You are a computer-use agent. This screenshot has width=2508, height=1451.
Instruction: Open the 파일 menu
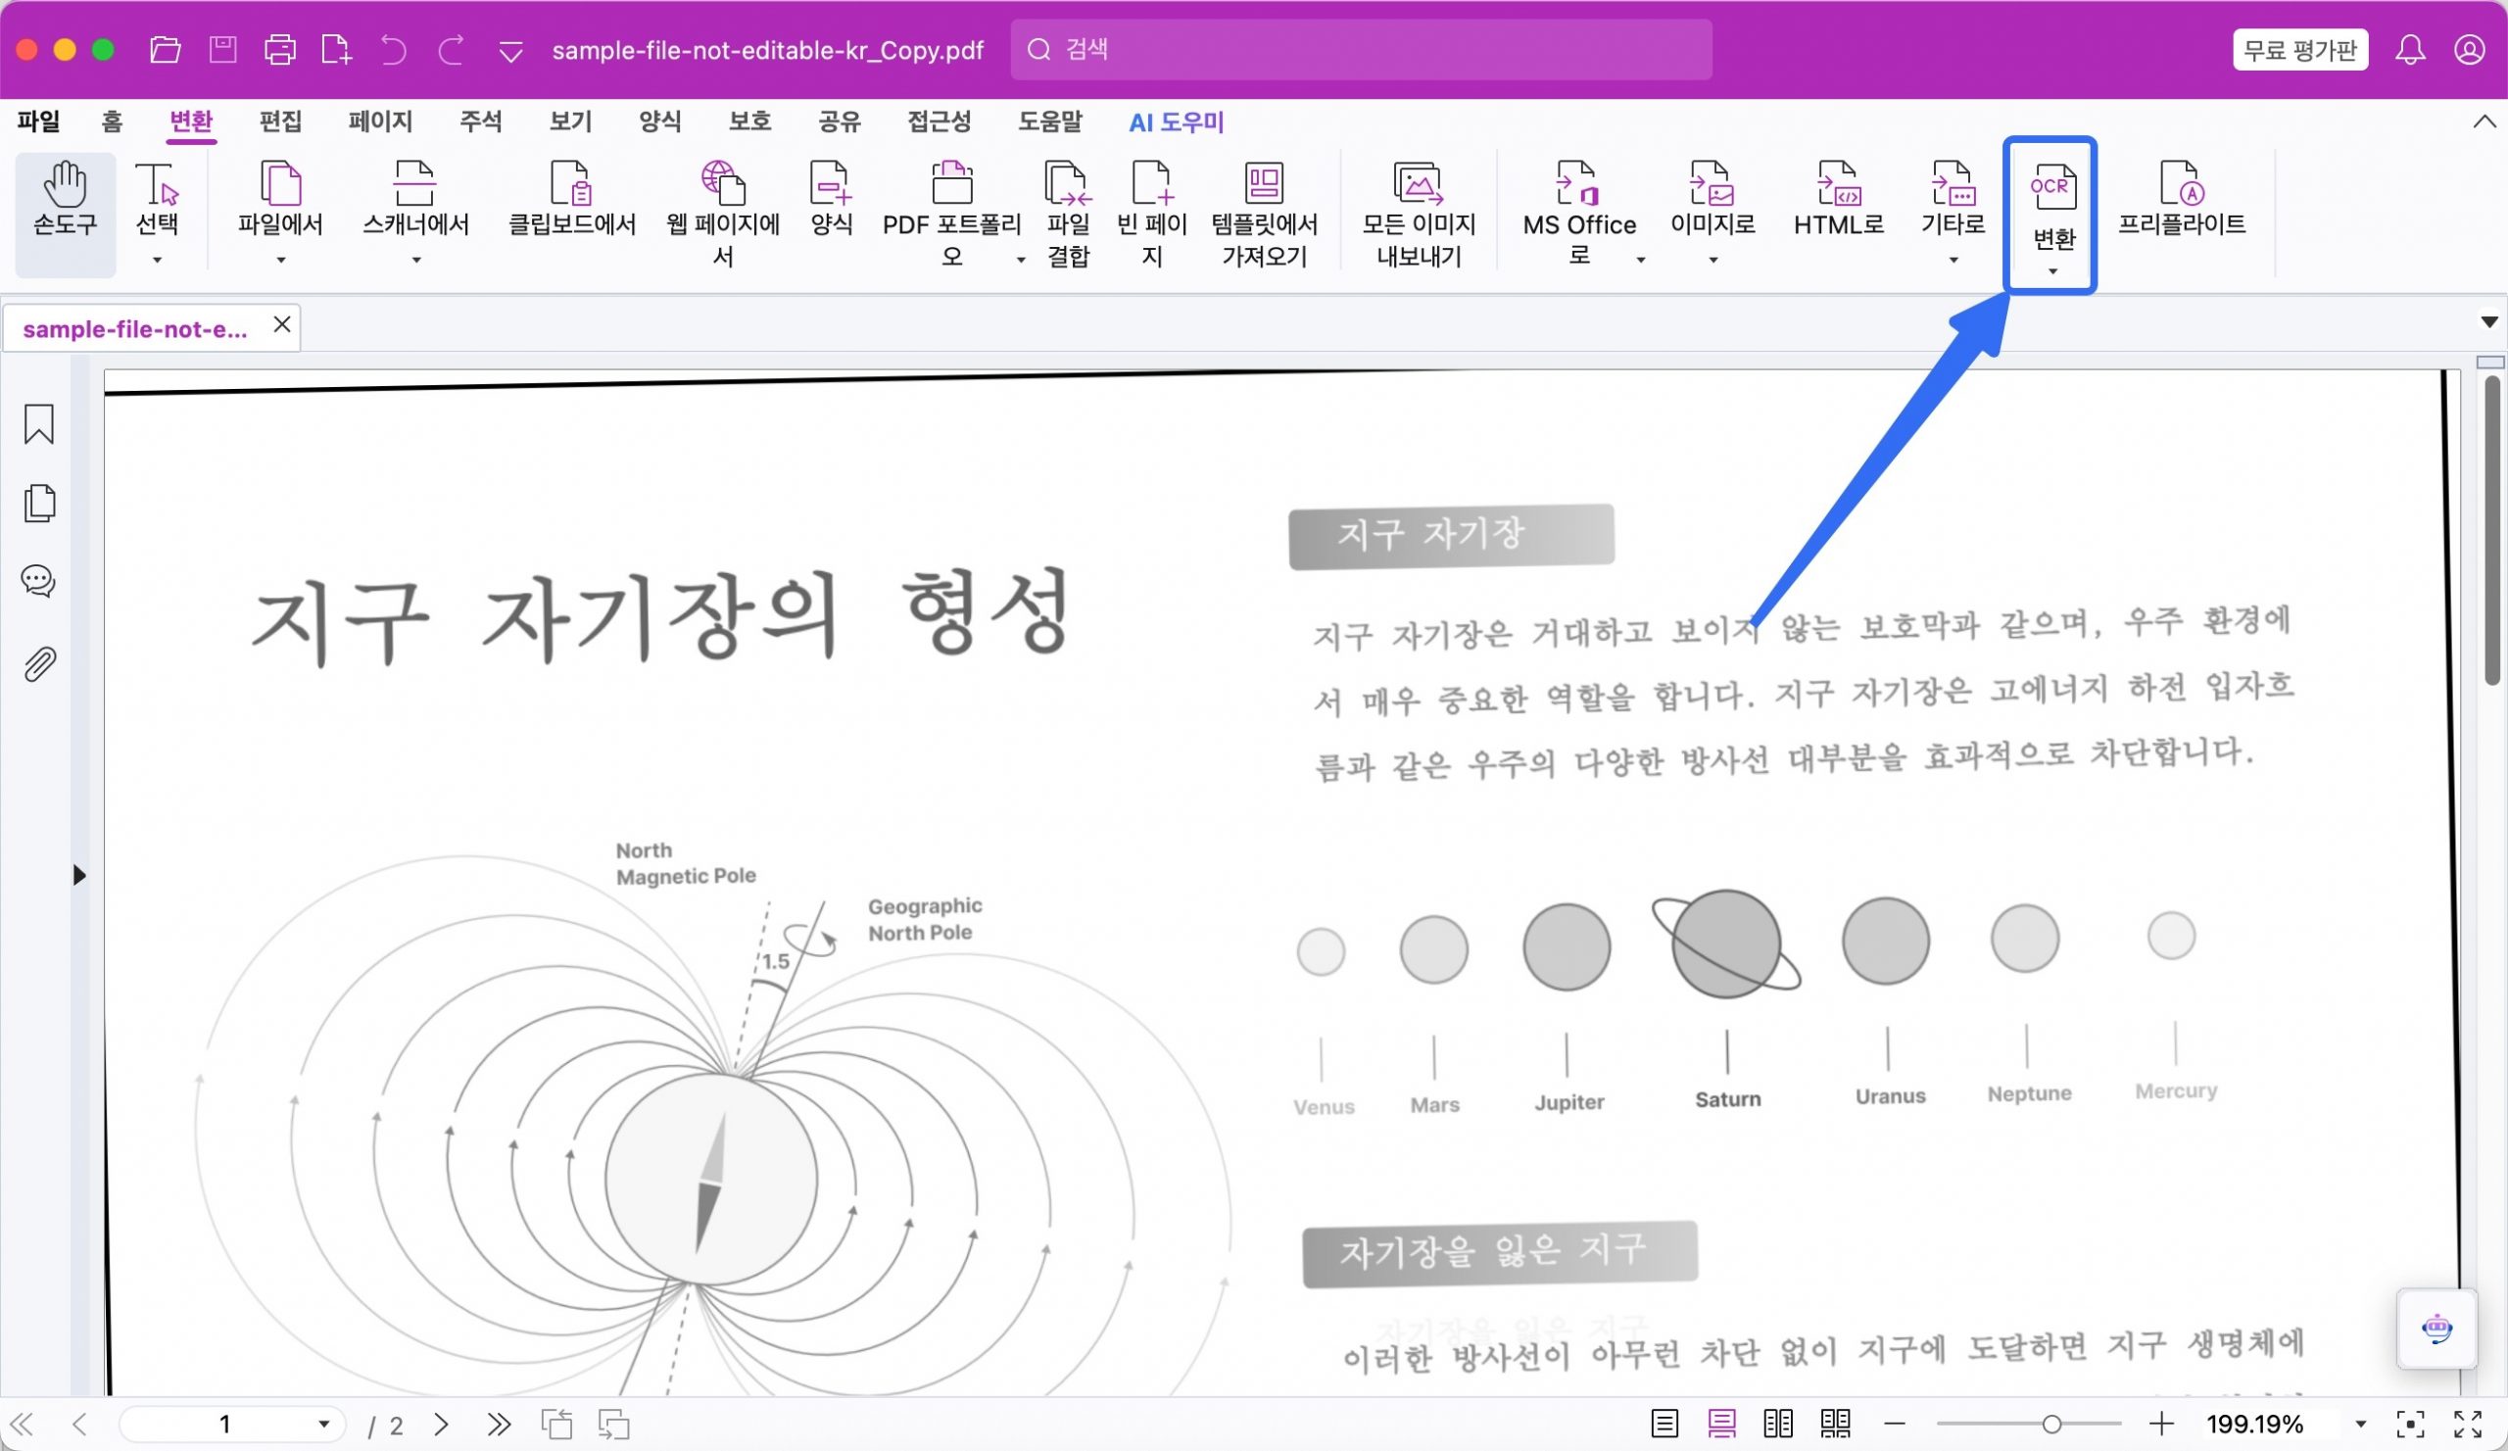click(x=39, y=121)
